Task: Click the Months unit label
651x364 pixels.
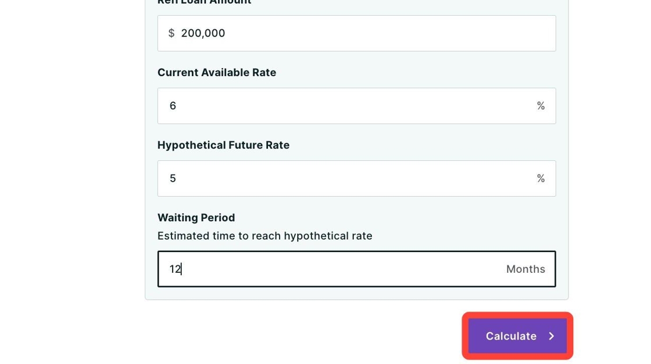Action: 525,269
